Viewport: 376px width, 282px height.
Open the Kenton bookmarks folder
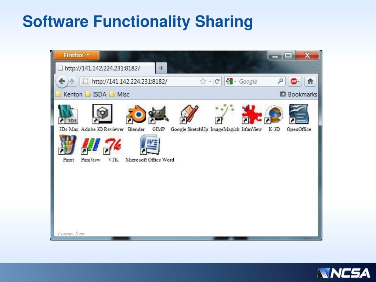(x=69, y=94)
